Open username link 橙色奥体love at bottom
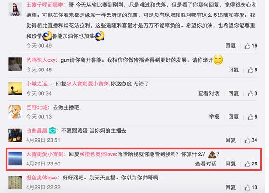This screenshot has width=269, height=193. (41, 178)
